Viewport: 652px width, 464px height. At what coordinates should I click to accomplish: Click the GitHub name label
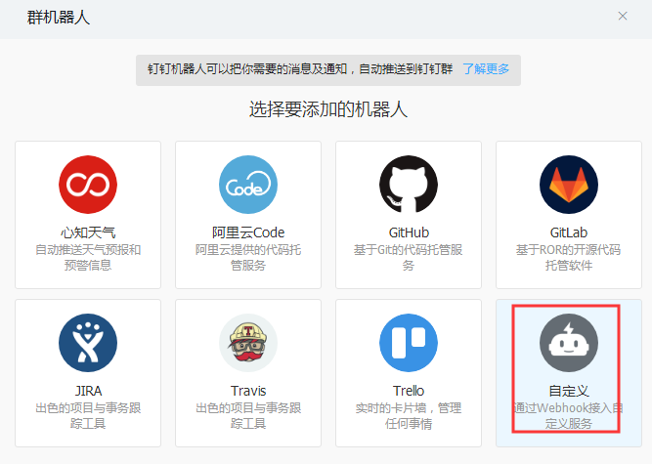[409, 232]
